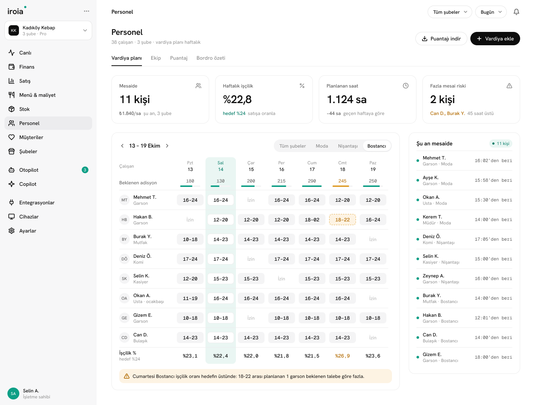Open Canlı live activity page

[48, 53]
